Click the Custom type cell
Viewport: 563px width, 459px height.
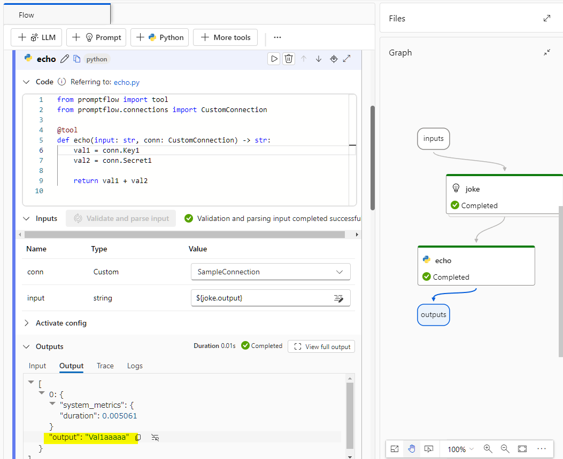point(106,272)
